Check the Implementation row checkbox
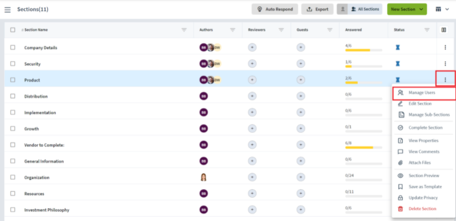This screenshot has width=456, height=221. click(13, 112)
